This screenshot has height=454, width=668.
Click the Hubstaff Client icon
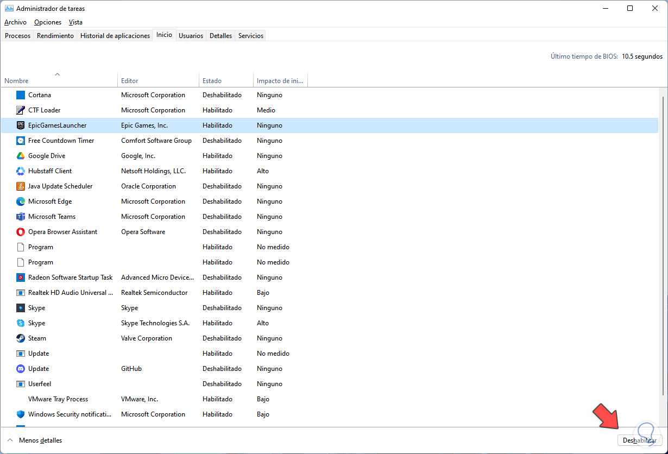click(x=21, y=171)
